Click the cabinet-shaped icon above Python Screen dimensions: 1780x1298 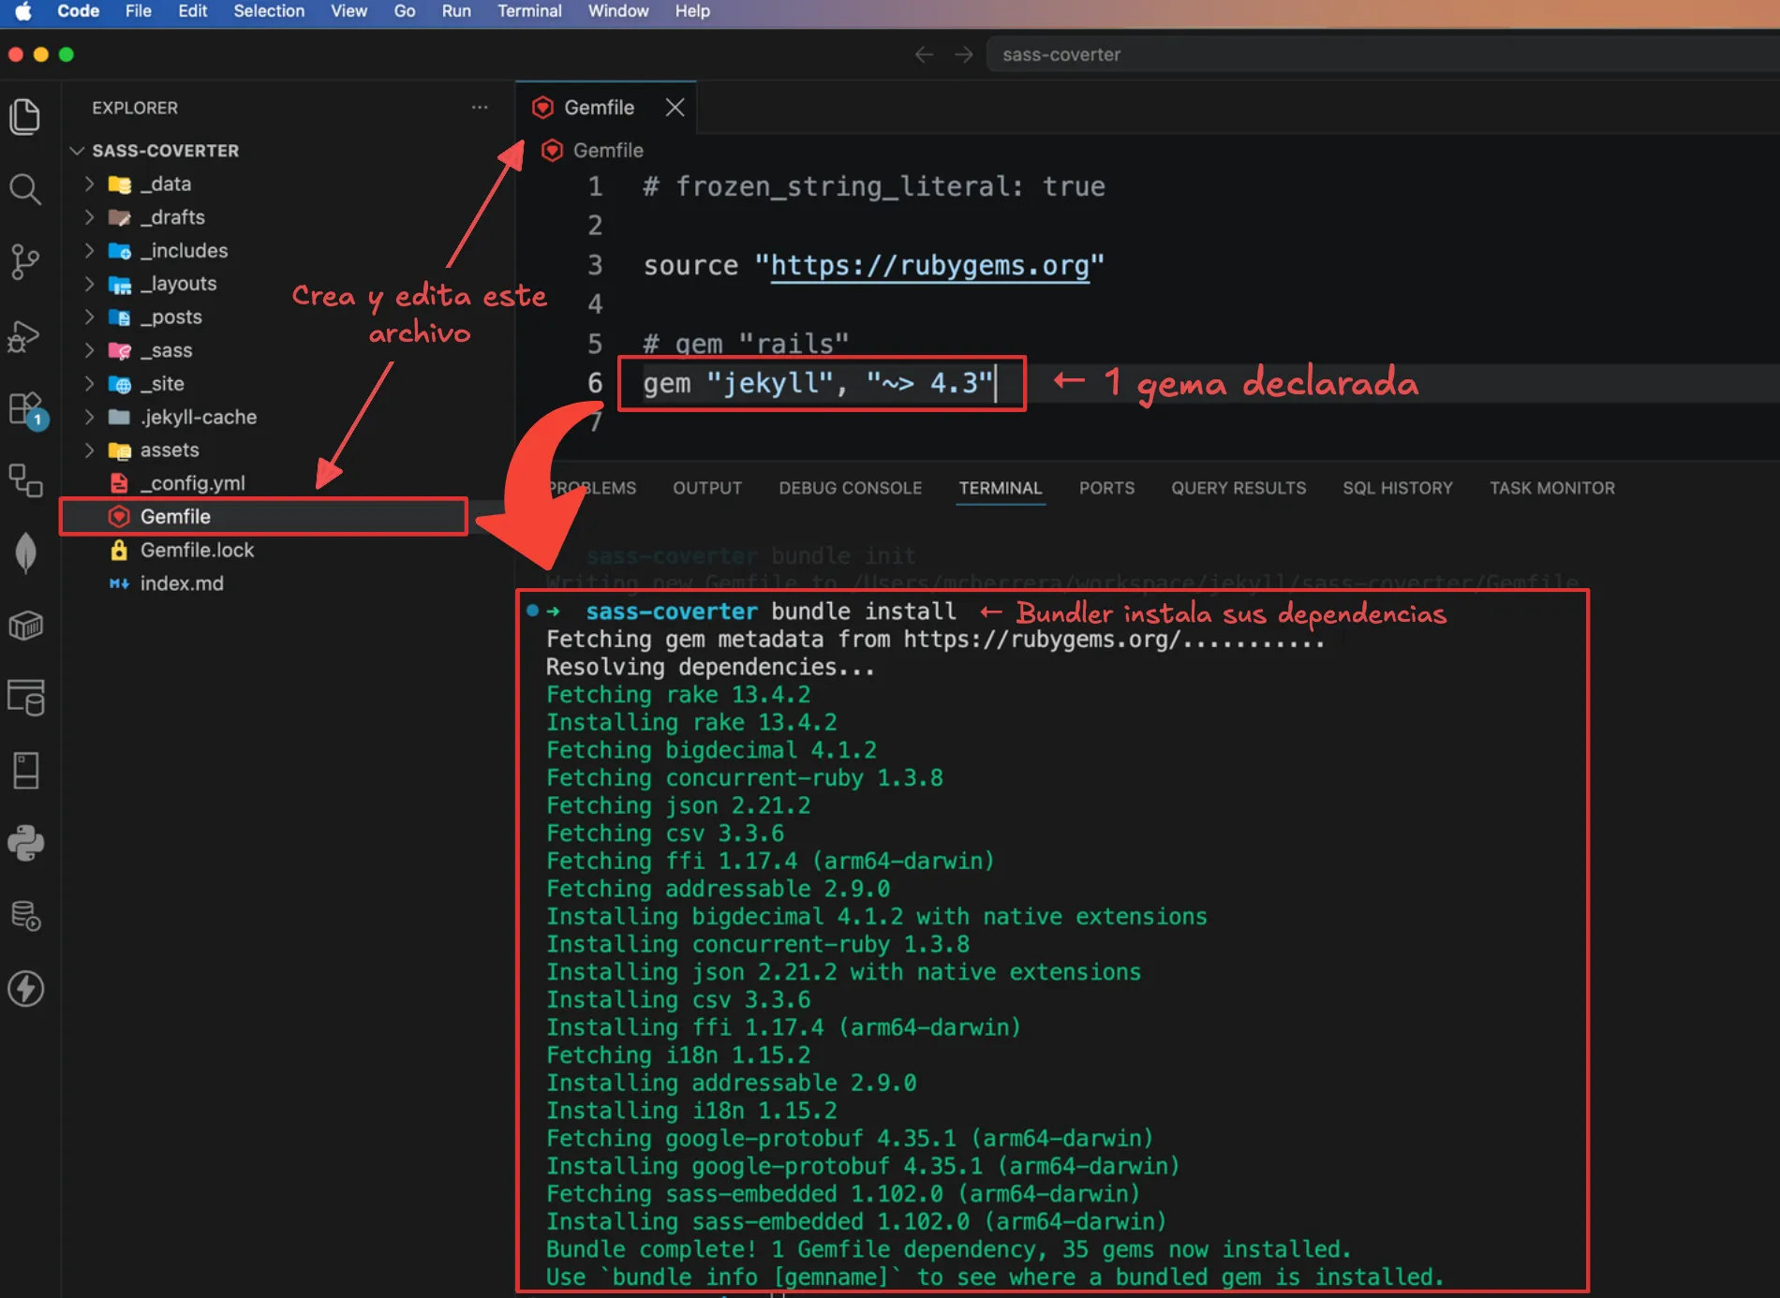click(x=25, y=771)
